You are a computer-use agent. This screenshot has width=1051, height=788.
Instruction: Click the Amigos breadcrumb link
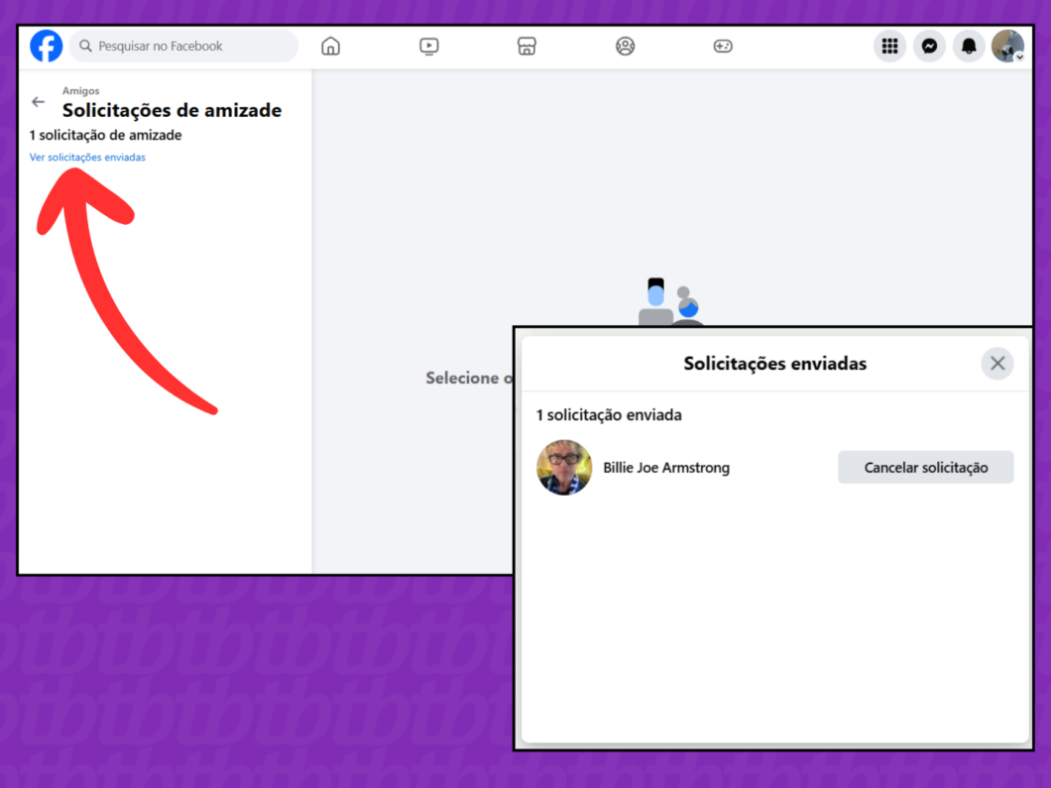click(x=80, y=90)
